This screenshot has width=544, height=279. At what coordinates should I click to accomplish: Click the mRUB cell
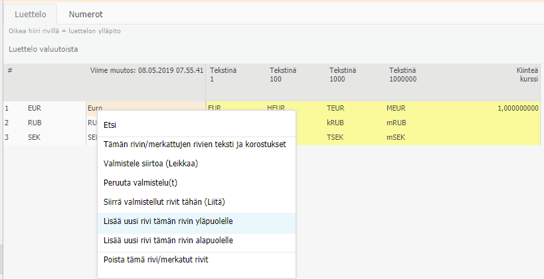point(398,123)
